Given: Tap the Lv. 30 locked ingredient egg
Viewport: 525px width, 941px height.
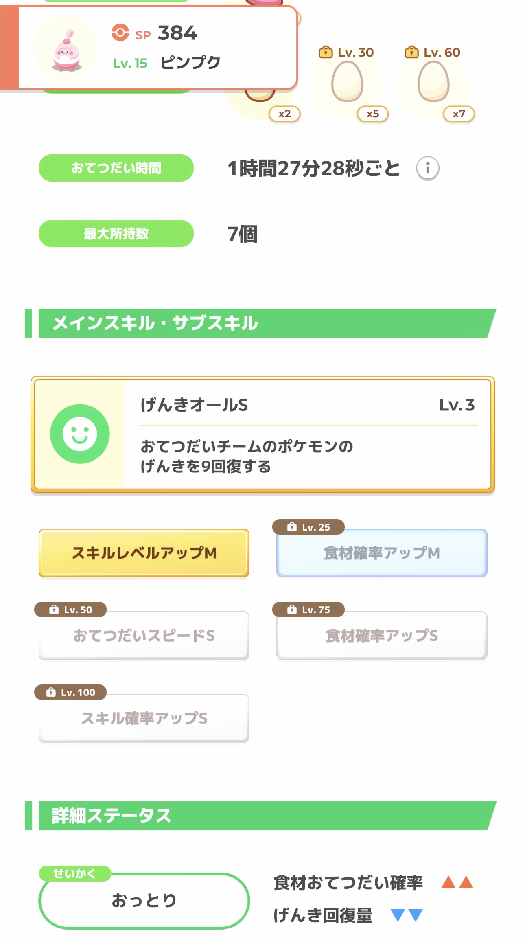Looking at the screenshot, I should pyautogui.click(x=347, y=81).
